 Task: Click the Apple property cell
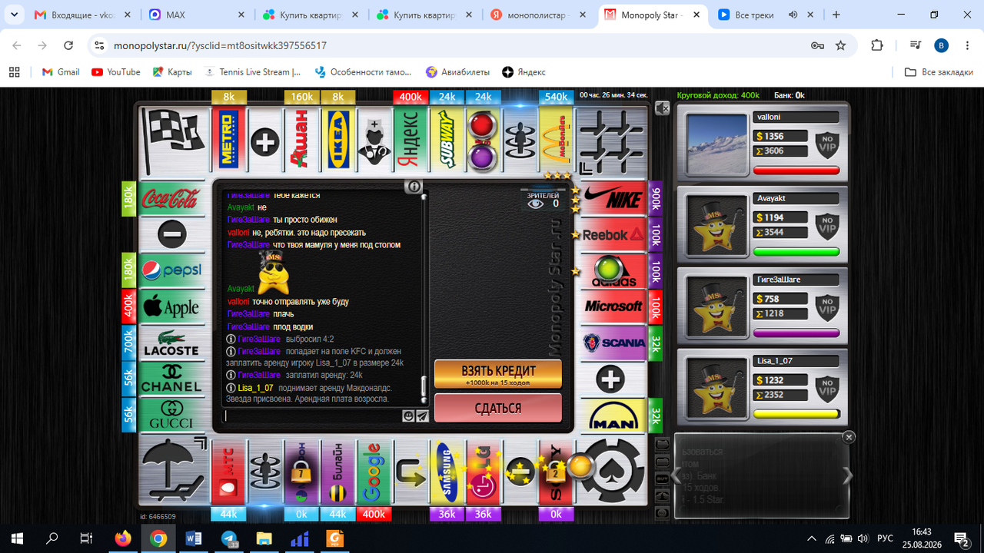[171, 307]
